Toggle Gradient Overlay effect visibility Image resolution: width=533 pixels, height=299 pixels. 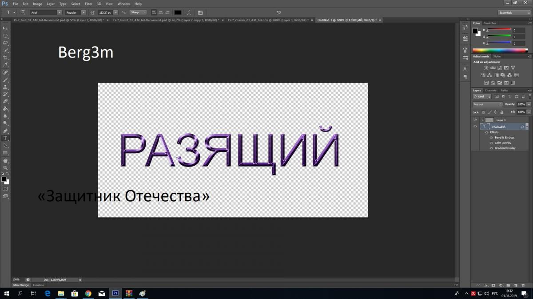point(491,148)
